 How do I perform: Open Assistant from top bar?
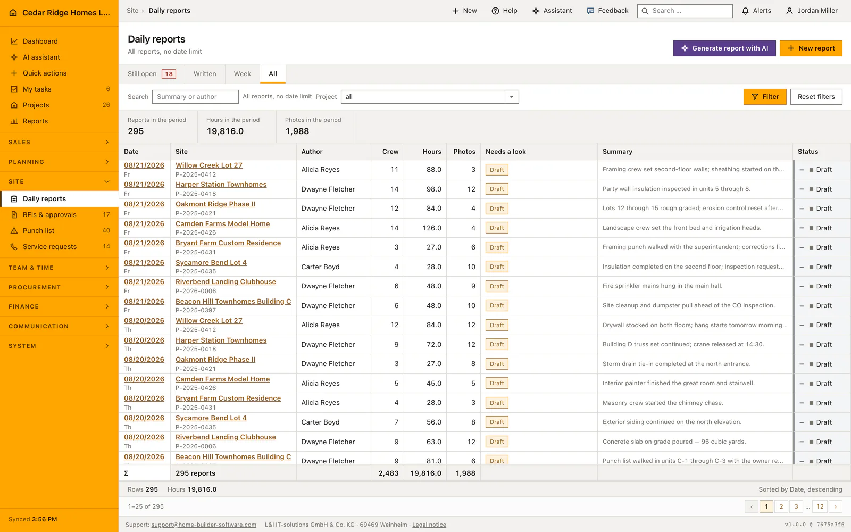pos(552,11)
